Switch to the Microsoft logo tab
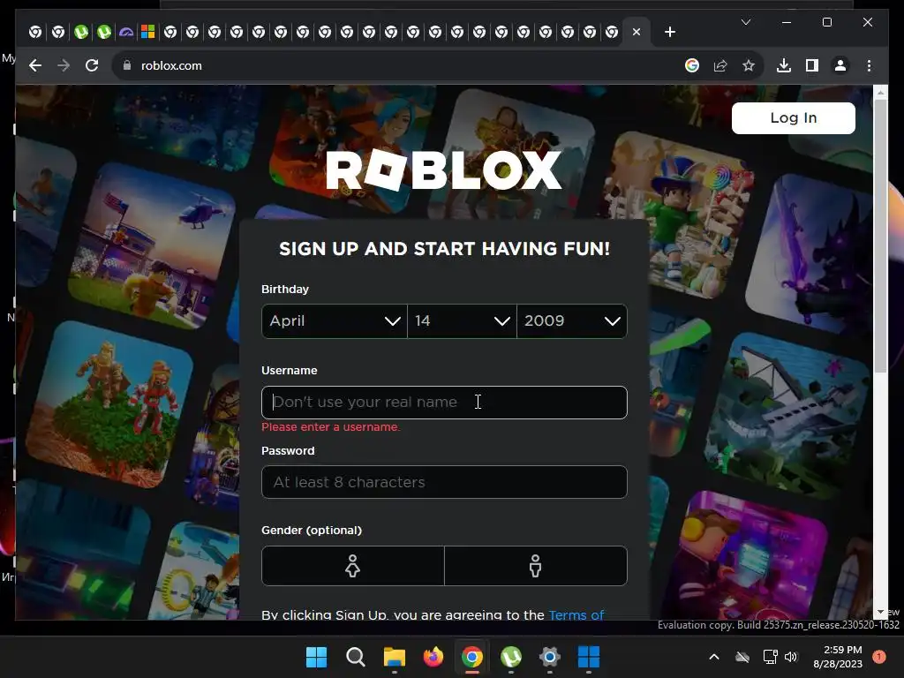Screen dimensions: 904x678 pyautogui.click(x=147, y=32)
